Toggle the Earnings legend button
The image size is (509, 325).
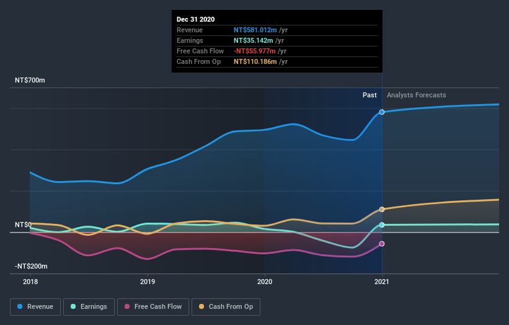[x=89, y=307]
